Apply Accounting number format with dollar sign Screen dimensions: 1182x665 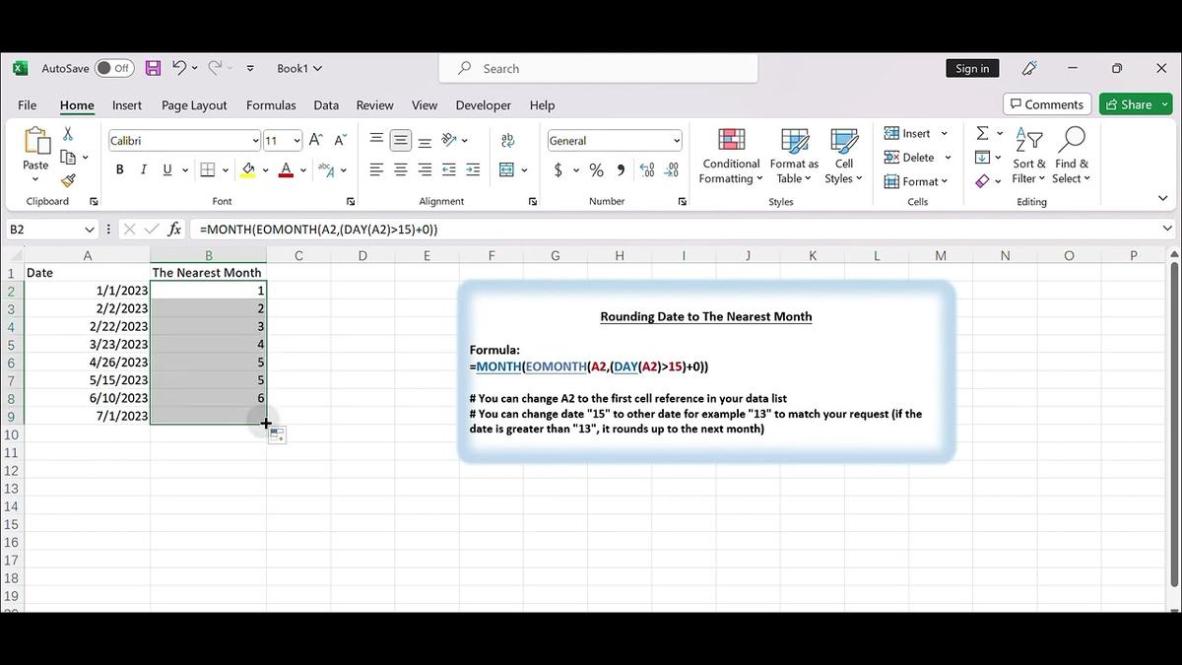(559, 169)
